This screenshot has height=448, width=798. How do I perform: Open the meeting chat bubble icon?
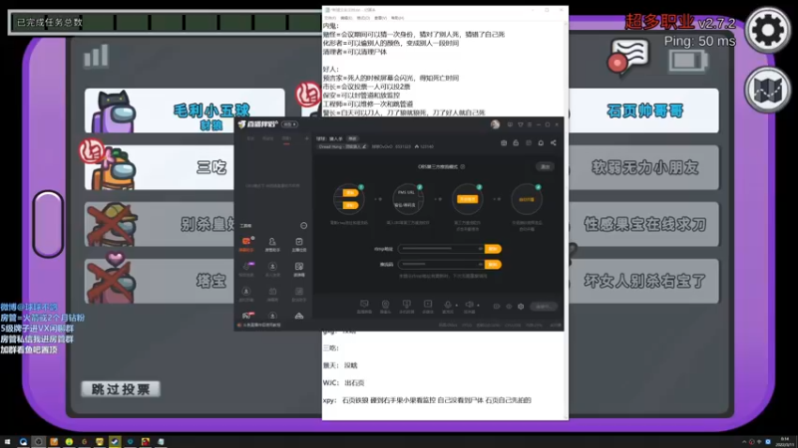[628, 56]
